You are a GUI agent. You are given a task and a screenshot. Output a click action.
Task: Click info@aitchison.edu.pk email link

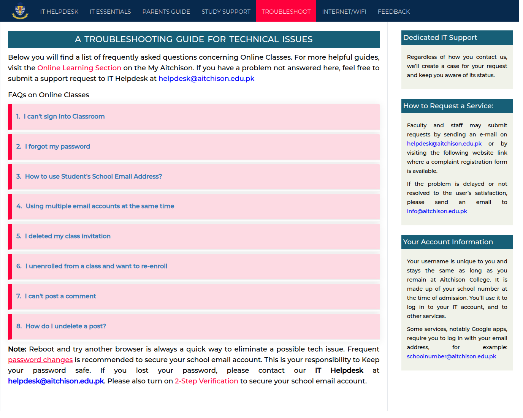[437, 211]
